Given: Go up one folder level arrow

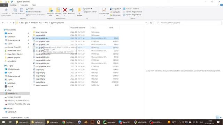Looking at the screenshot, I should tap(14, 23).
